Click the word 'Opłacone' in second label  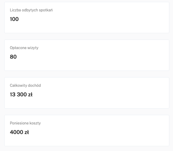click(18, 48)
